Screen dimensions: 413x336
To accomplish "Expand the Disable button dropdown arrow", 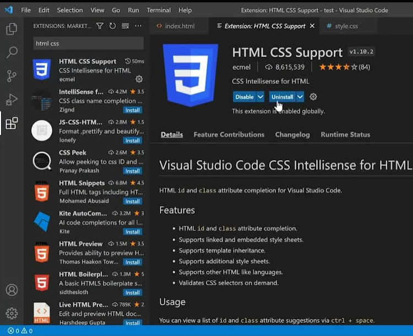I will [260, 97].
